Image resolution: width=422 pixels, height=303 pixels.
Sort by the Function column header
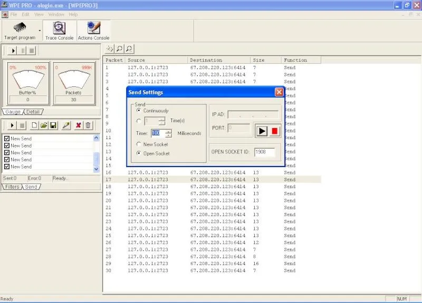[x=301, y=60]
